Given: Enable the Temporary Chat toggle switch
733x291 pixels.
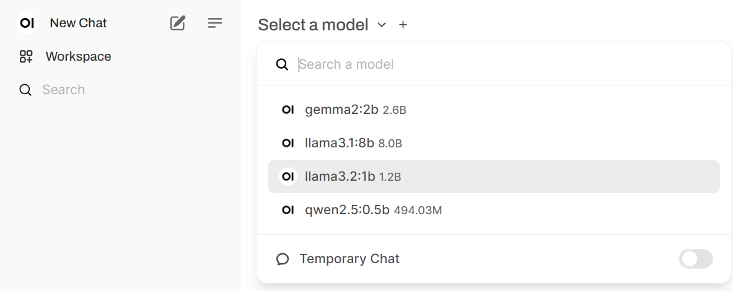Looking at the screenshot, I should pyautogui.click(x=695, y=259).
